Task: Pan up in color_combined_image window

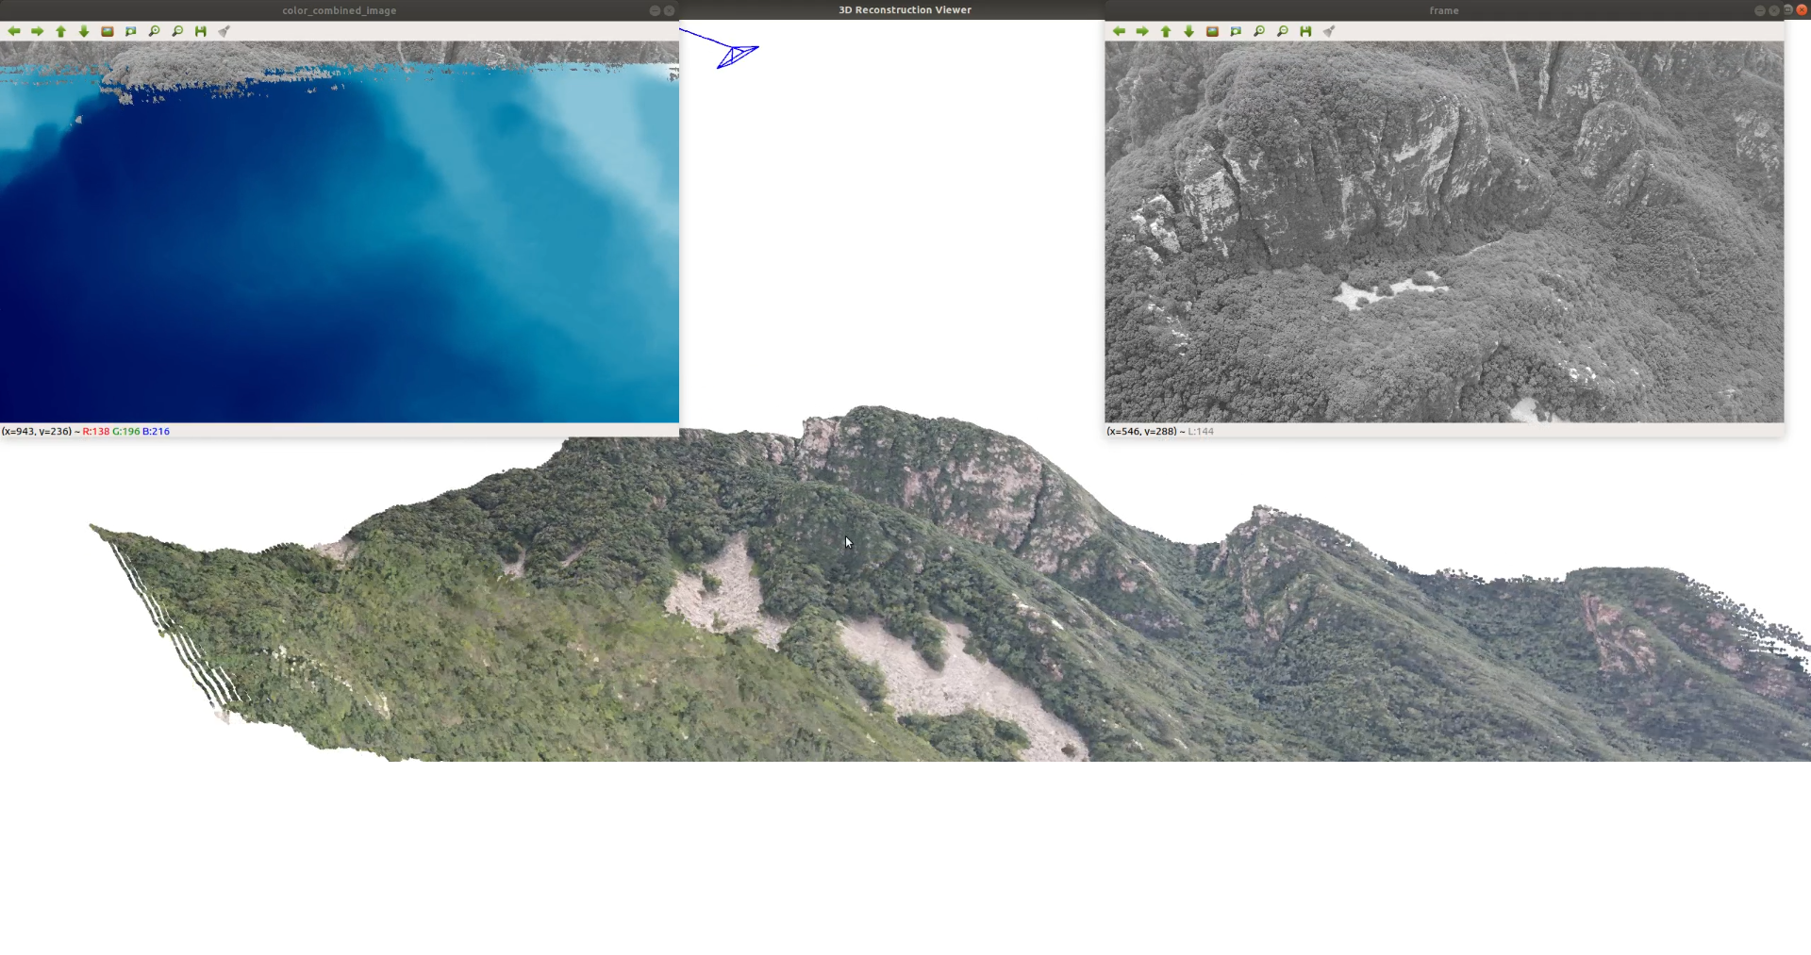Action: click(x=61, y=31)
